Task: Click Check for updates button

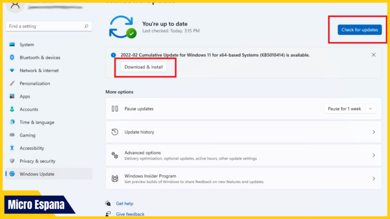Action: (x=360, y=30)
